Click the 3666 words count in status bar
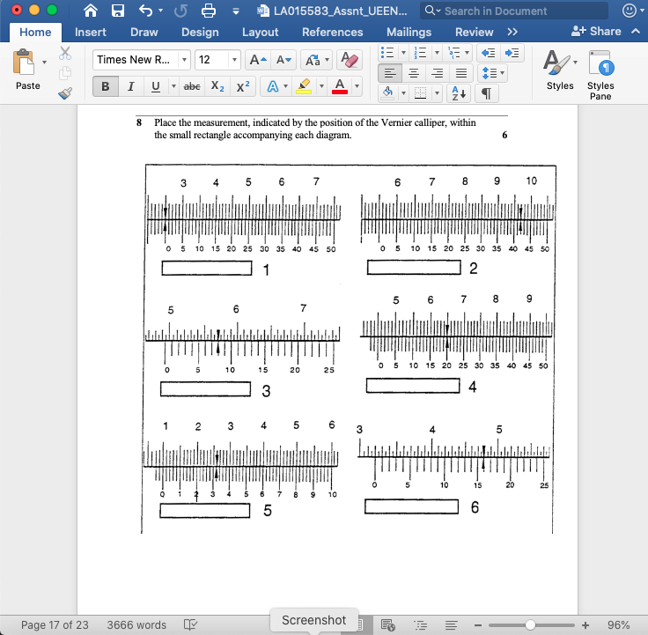This screenshot has width=648, height=635. (x=136, y=624)
